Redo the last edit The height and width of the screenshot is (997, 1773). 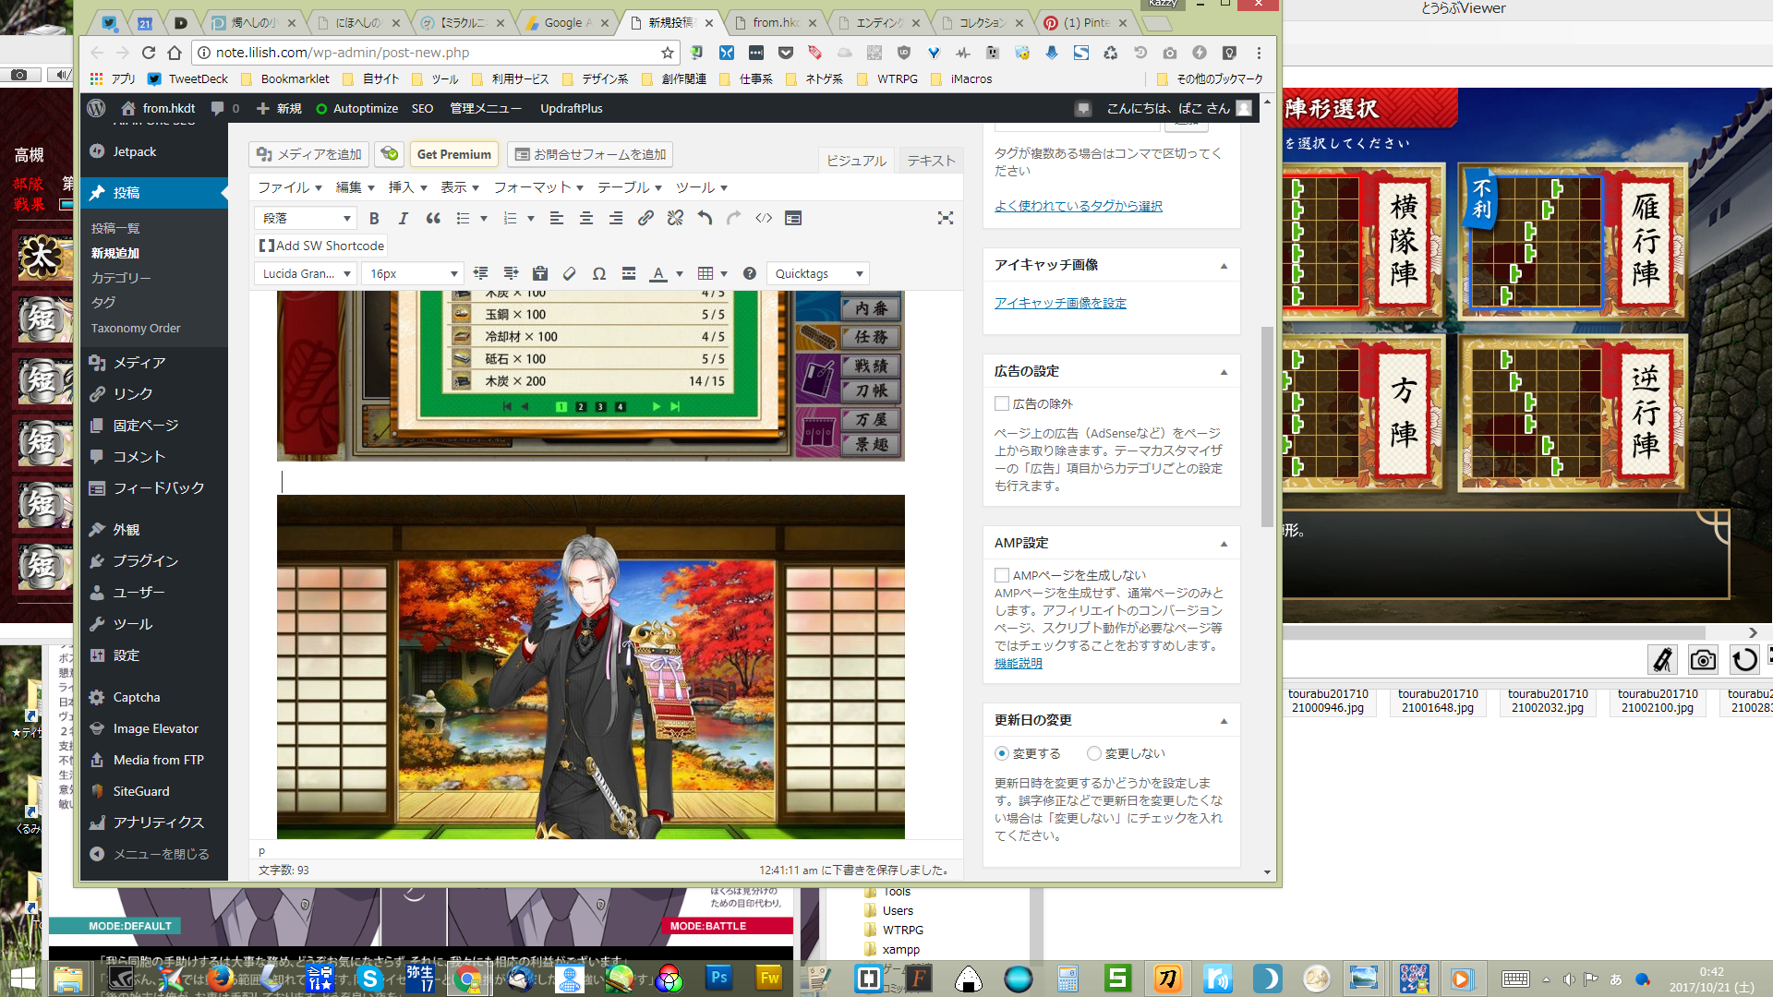(x=734, y=219)
